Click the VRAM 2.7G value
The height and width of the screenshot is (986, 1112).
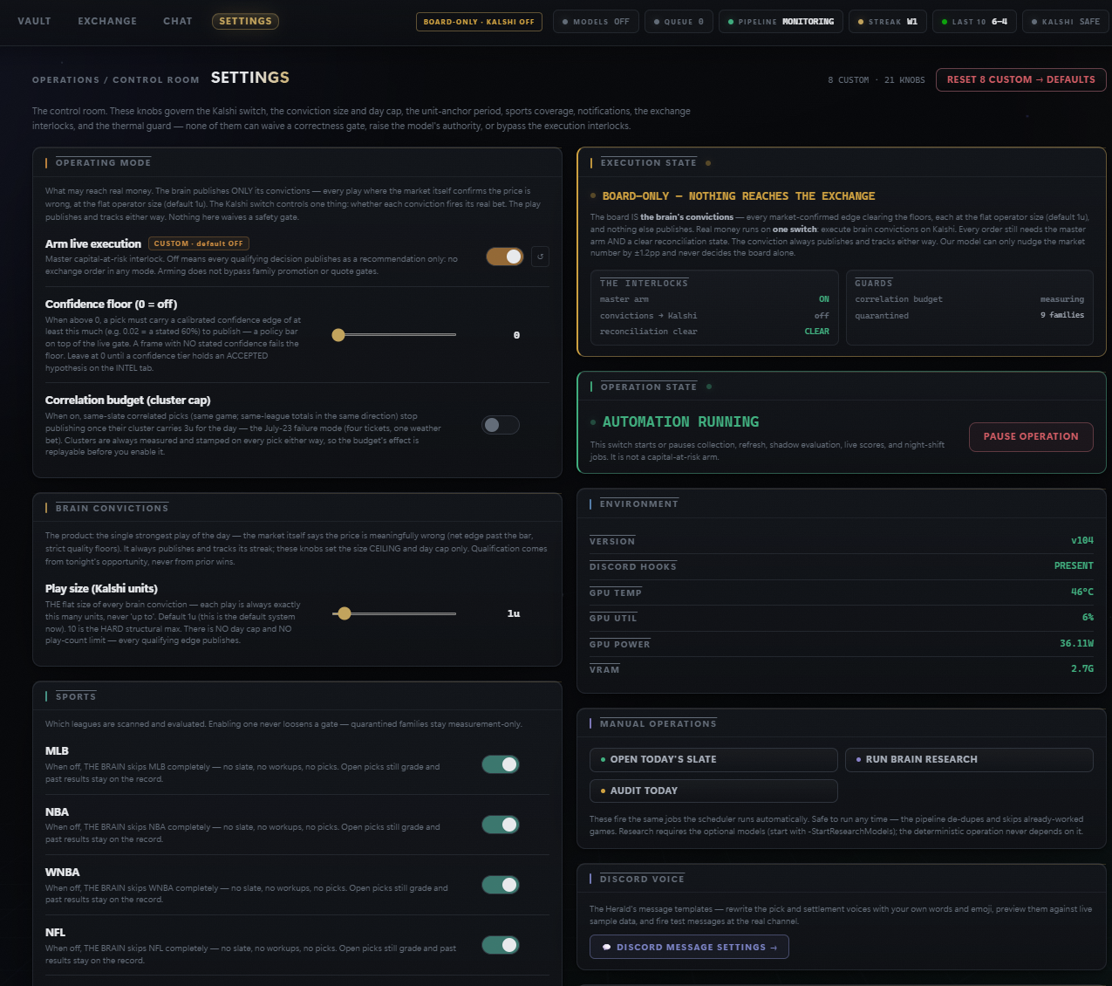1082,669
